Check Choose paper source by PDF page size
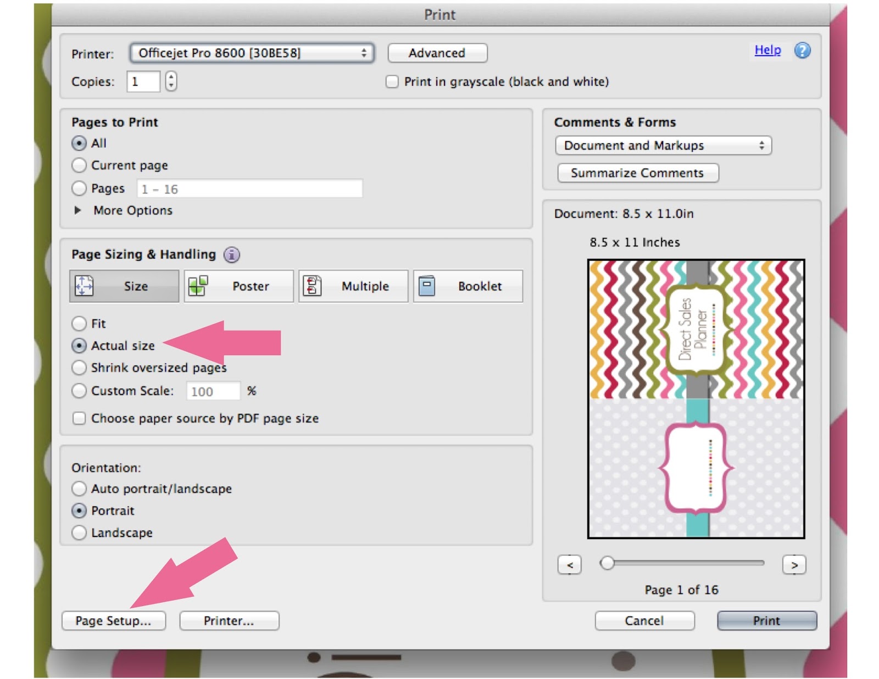This screenshot has width=879, height=679. (x=79, y=418)
